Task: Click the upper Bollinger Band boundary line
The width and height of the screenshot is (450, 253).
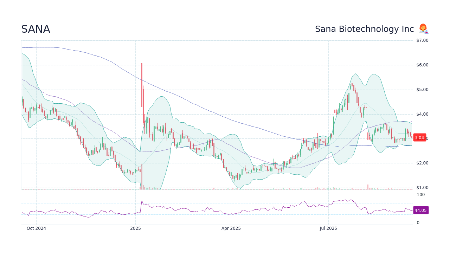Action: [355, 74]
